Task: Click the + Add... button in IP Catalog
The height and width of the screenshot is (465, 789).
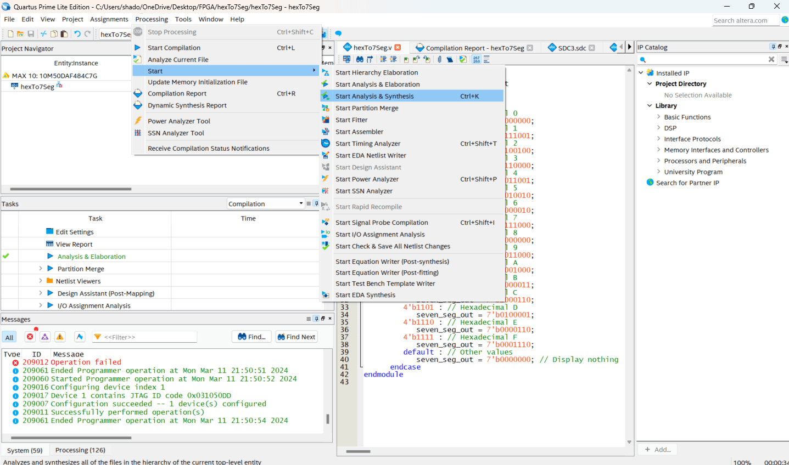Action: [x=658, y=449]
